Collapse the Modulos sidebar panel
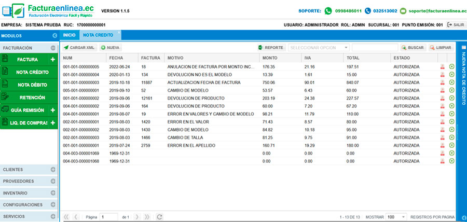Image resolution: width=467 pixels, height=222 pixels. tap(54, 36)
